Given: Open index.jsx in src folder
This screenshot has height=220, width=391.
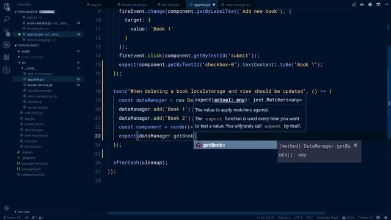Looking at the screenshot, I should [31, 141].
